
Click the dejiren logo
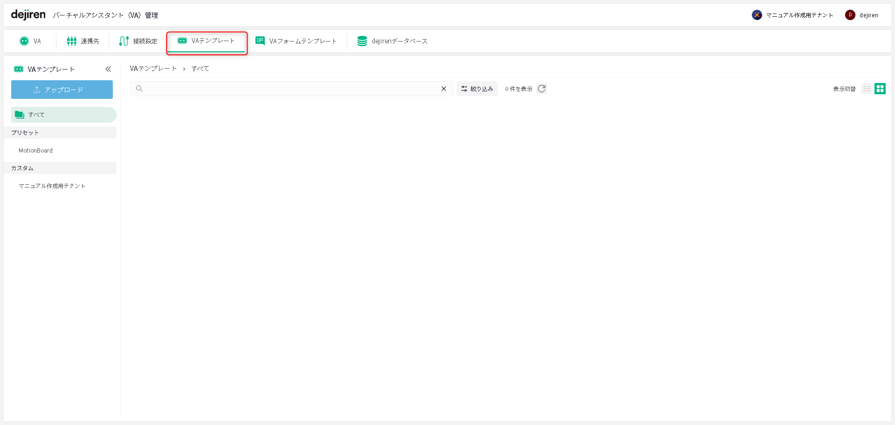coord(28,15)
